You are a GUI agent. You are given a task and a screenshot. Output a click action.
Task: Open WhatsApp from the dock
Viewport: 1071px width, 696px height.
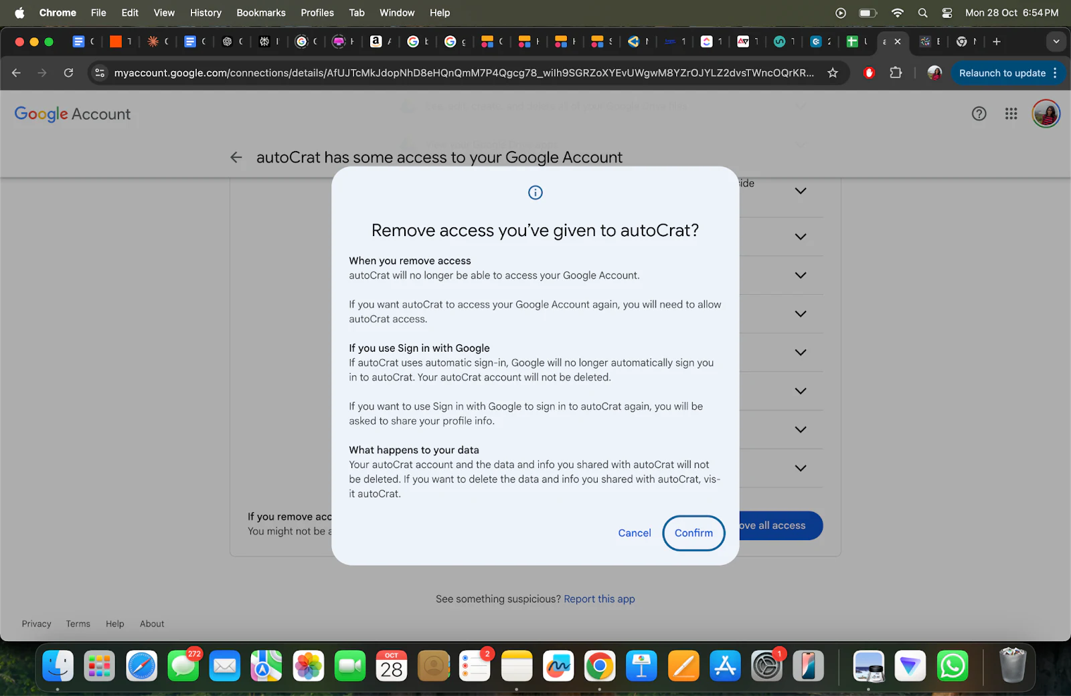(952, 667)
